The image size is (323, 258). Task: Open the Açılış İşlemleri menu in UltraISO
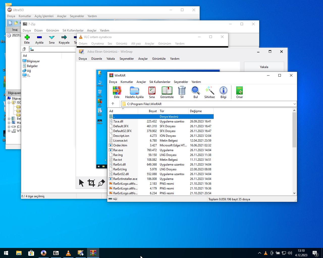(44, 16)
